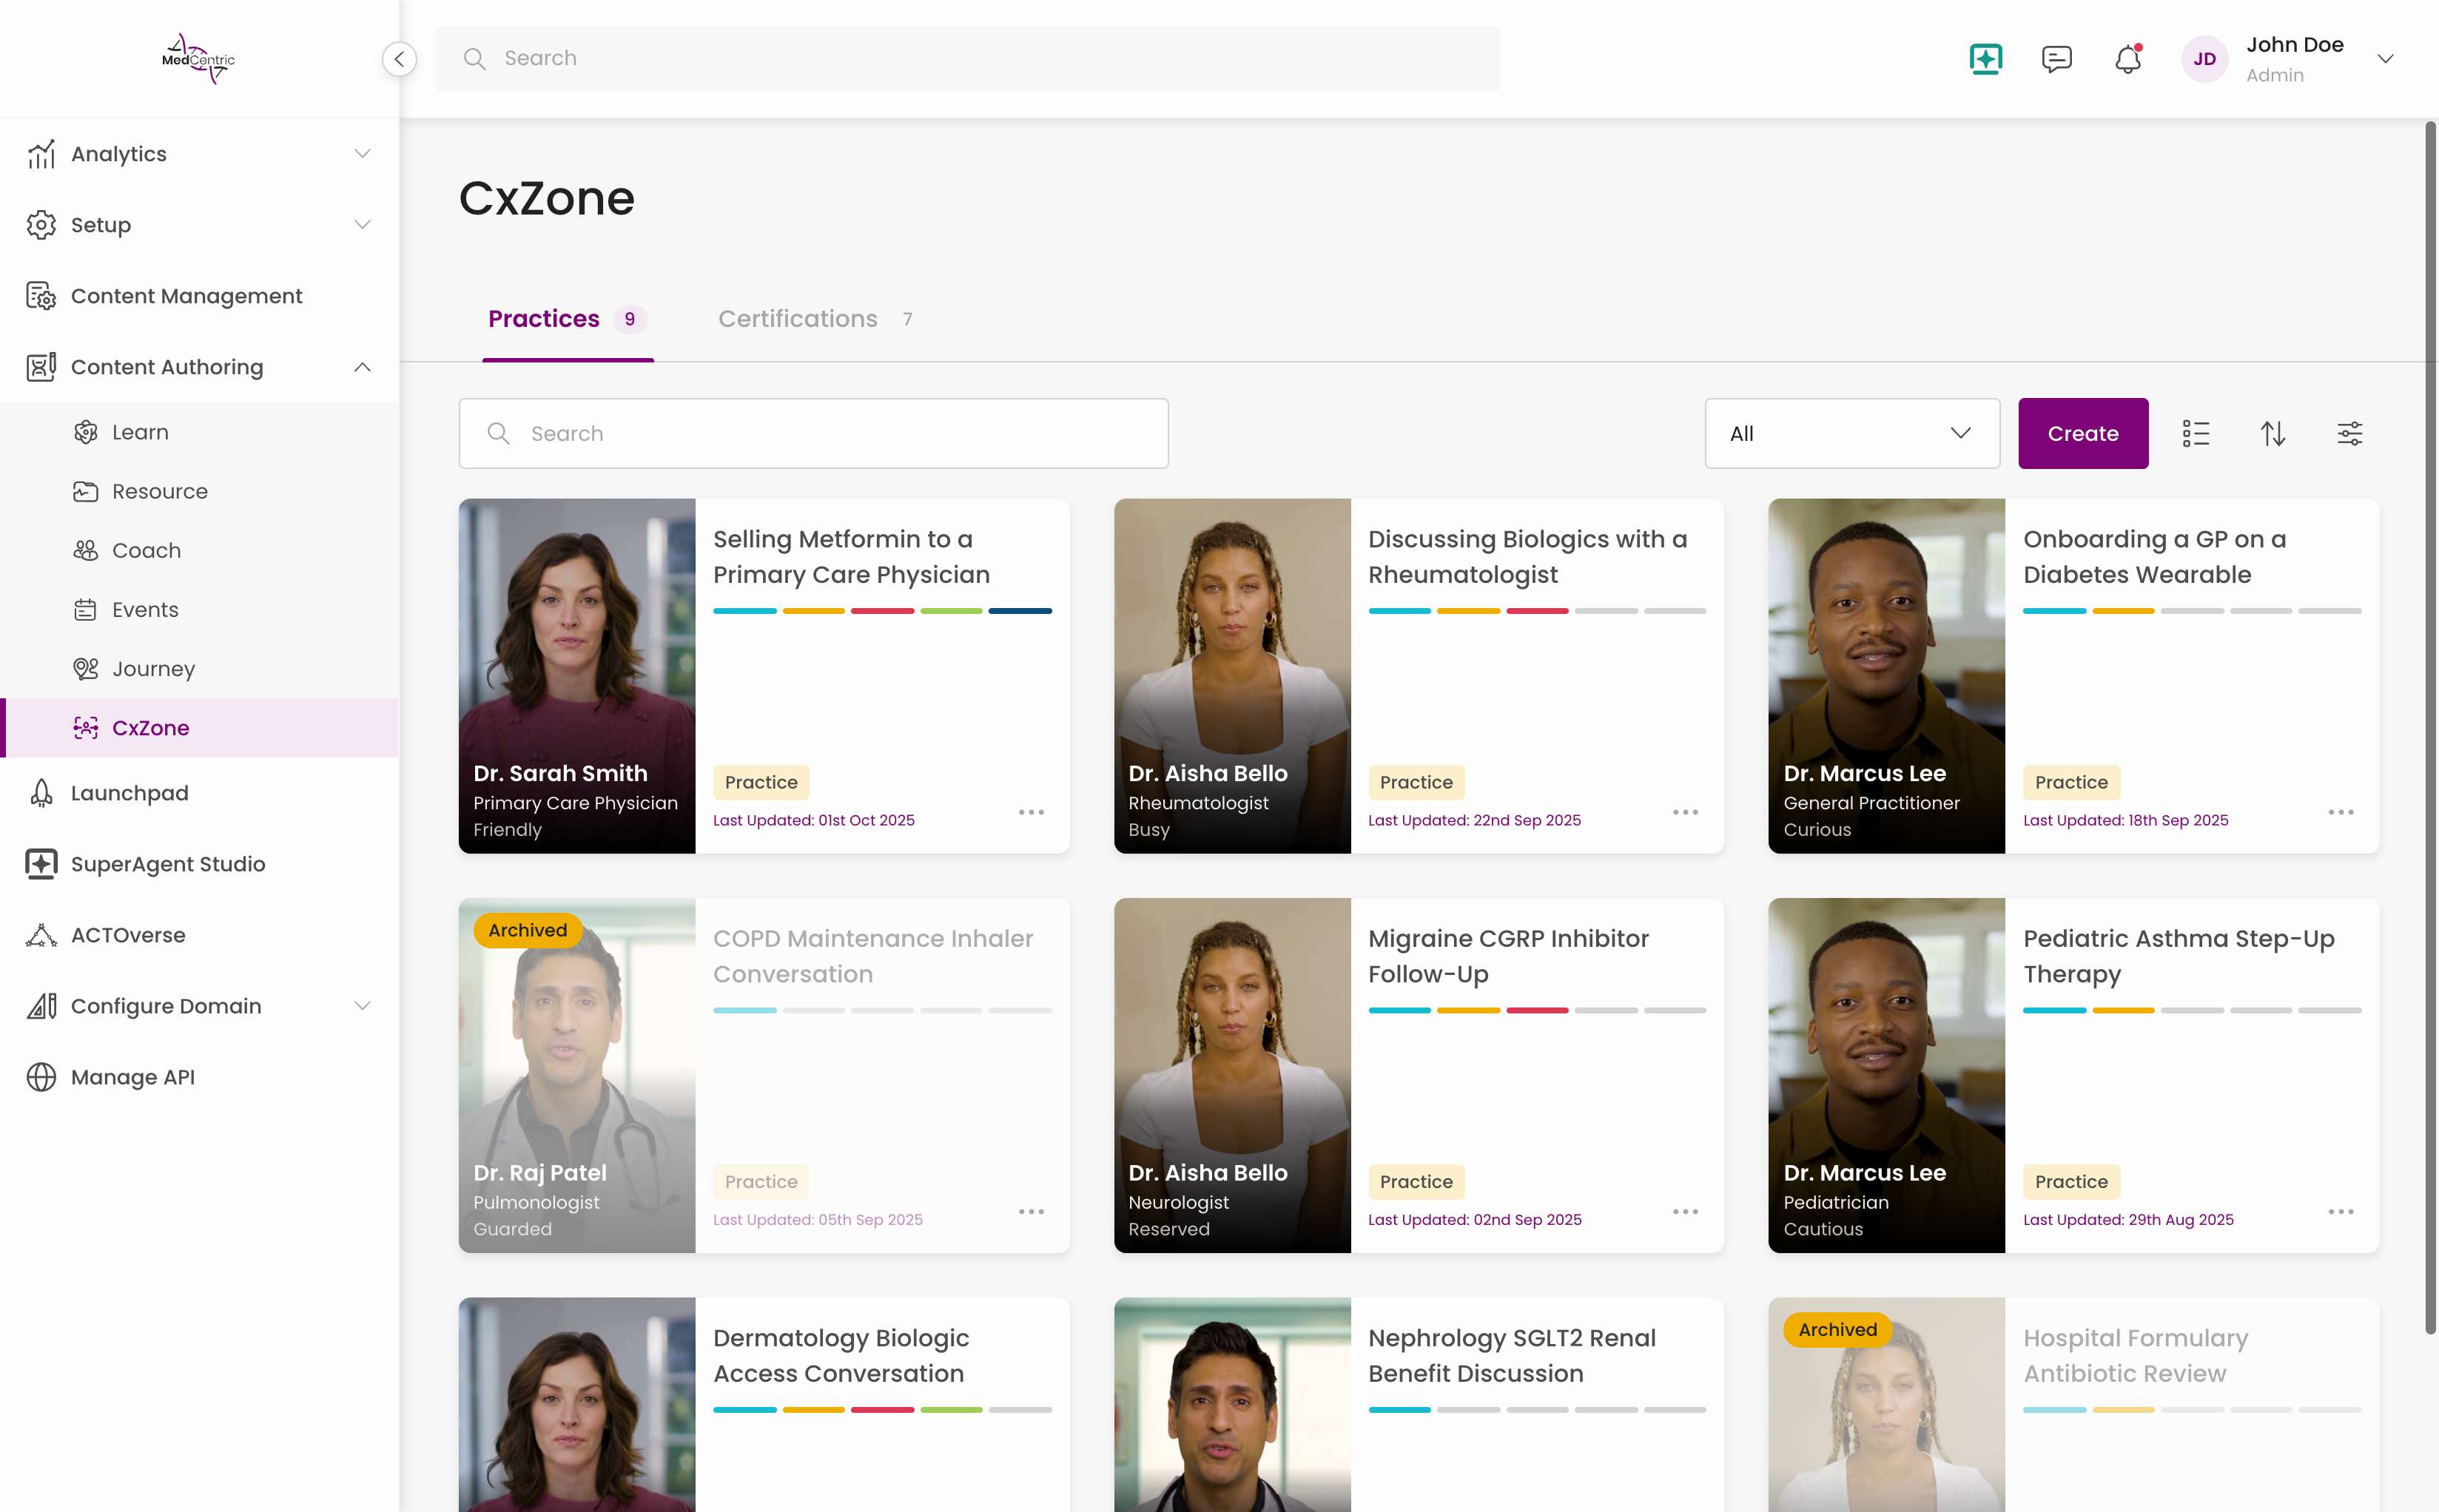This screenshot has height=1512, width=2439.
Task: Open Dermatology Biologic Access Conversation title
Action: pos(841,1355)
